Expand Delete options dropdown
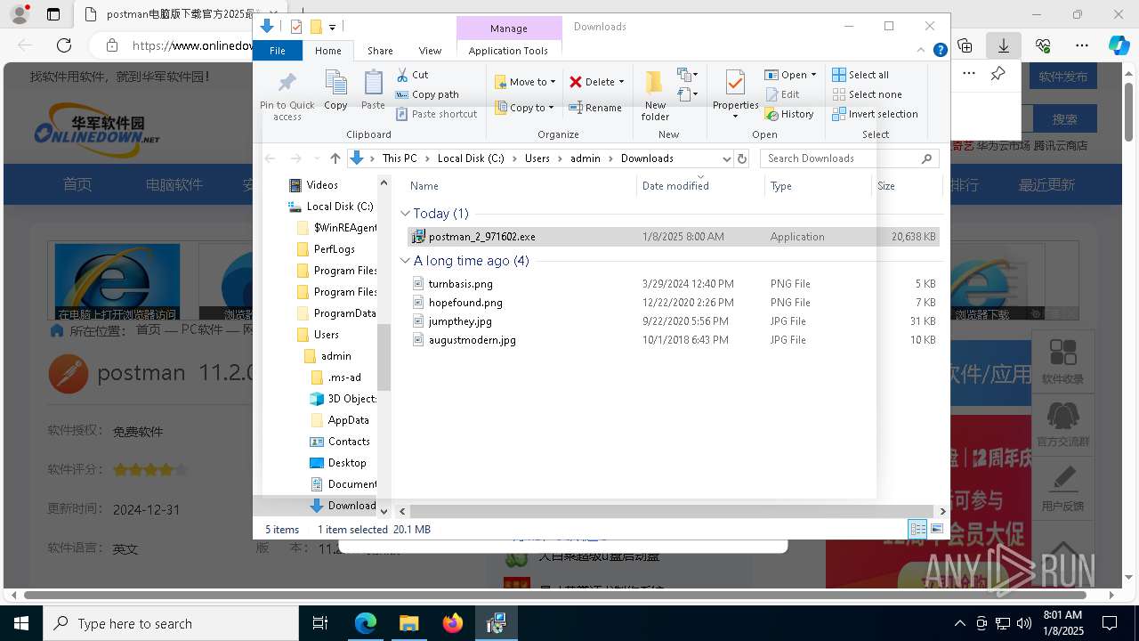 pyautogui.click(x=621, y=82)
